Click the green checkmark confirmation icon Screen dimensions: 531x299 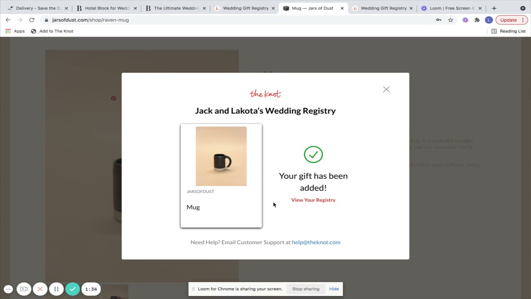coord(313,154)
